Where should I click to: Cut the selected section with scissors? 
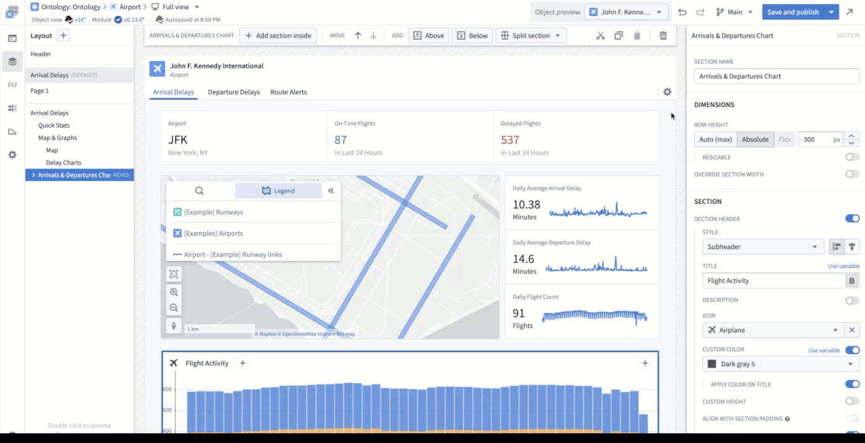point(601,36)
